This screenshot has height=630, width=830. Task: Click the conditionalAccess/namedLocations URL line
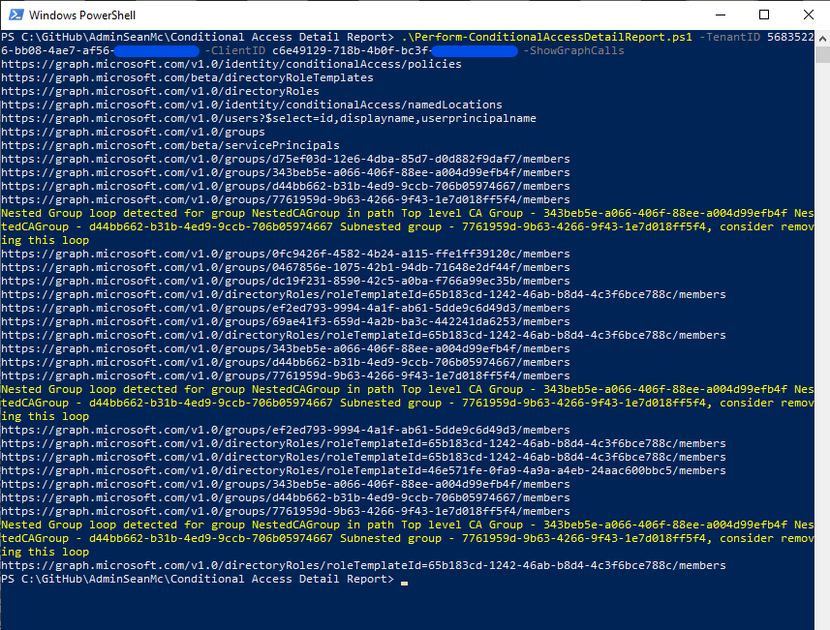(252, 105)
